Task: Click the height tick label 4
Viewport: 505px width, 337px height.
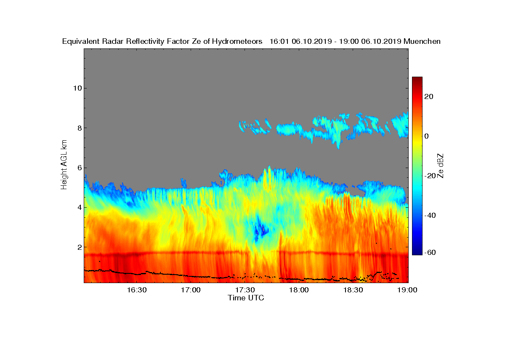Action: [79, 207]
